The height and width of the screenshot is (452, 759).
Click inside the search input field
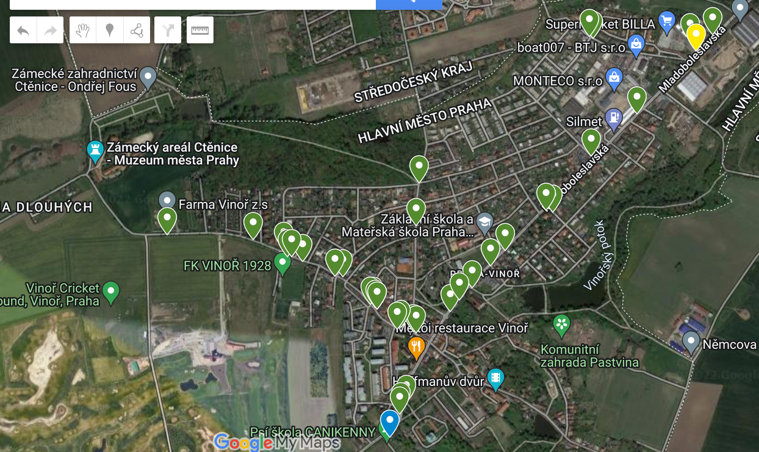(x=193, y=4)
